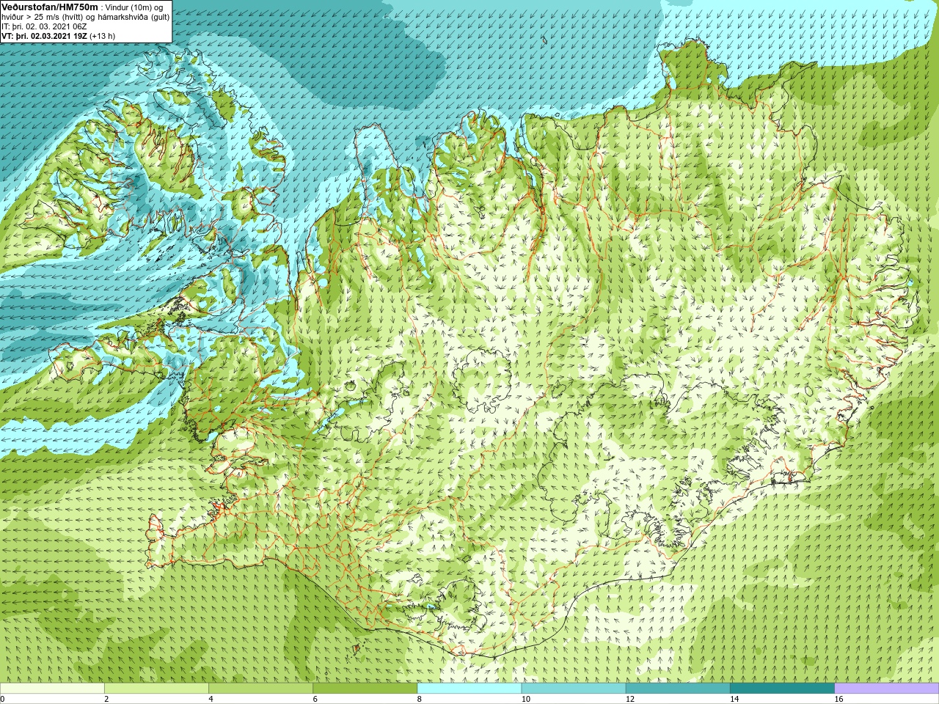Click the light green 2–4 legend swatch

[156, 689]
